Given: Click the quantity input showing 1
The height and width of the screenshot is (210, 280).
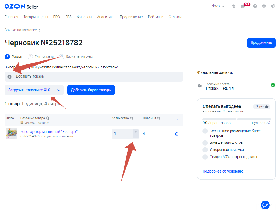Looking at the screenshot, I should pos(122,134).
